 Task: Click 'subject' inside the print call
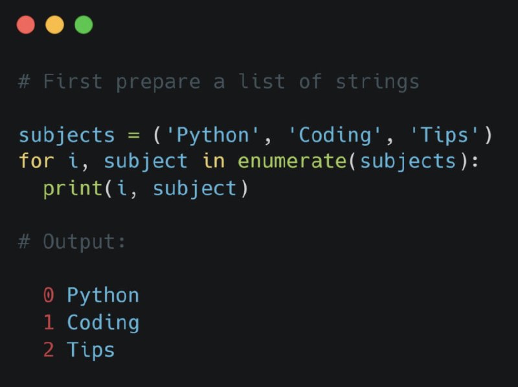(195, 189)
